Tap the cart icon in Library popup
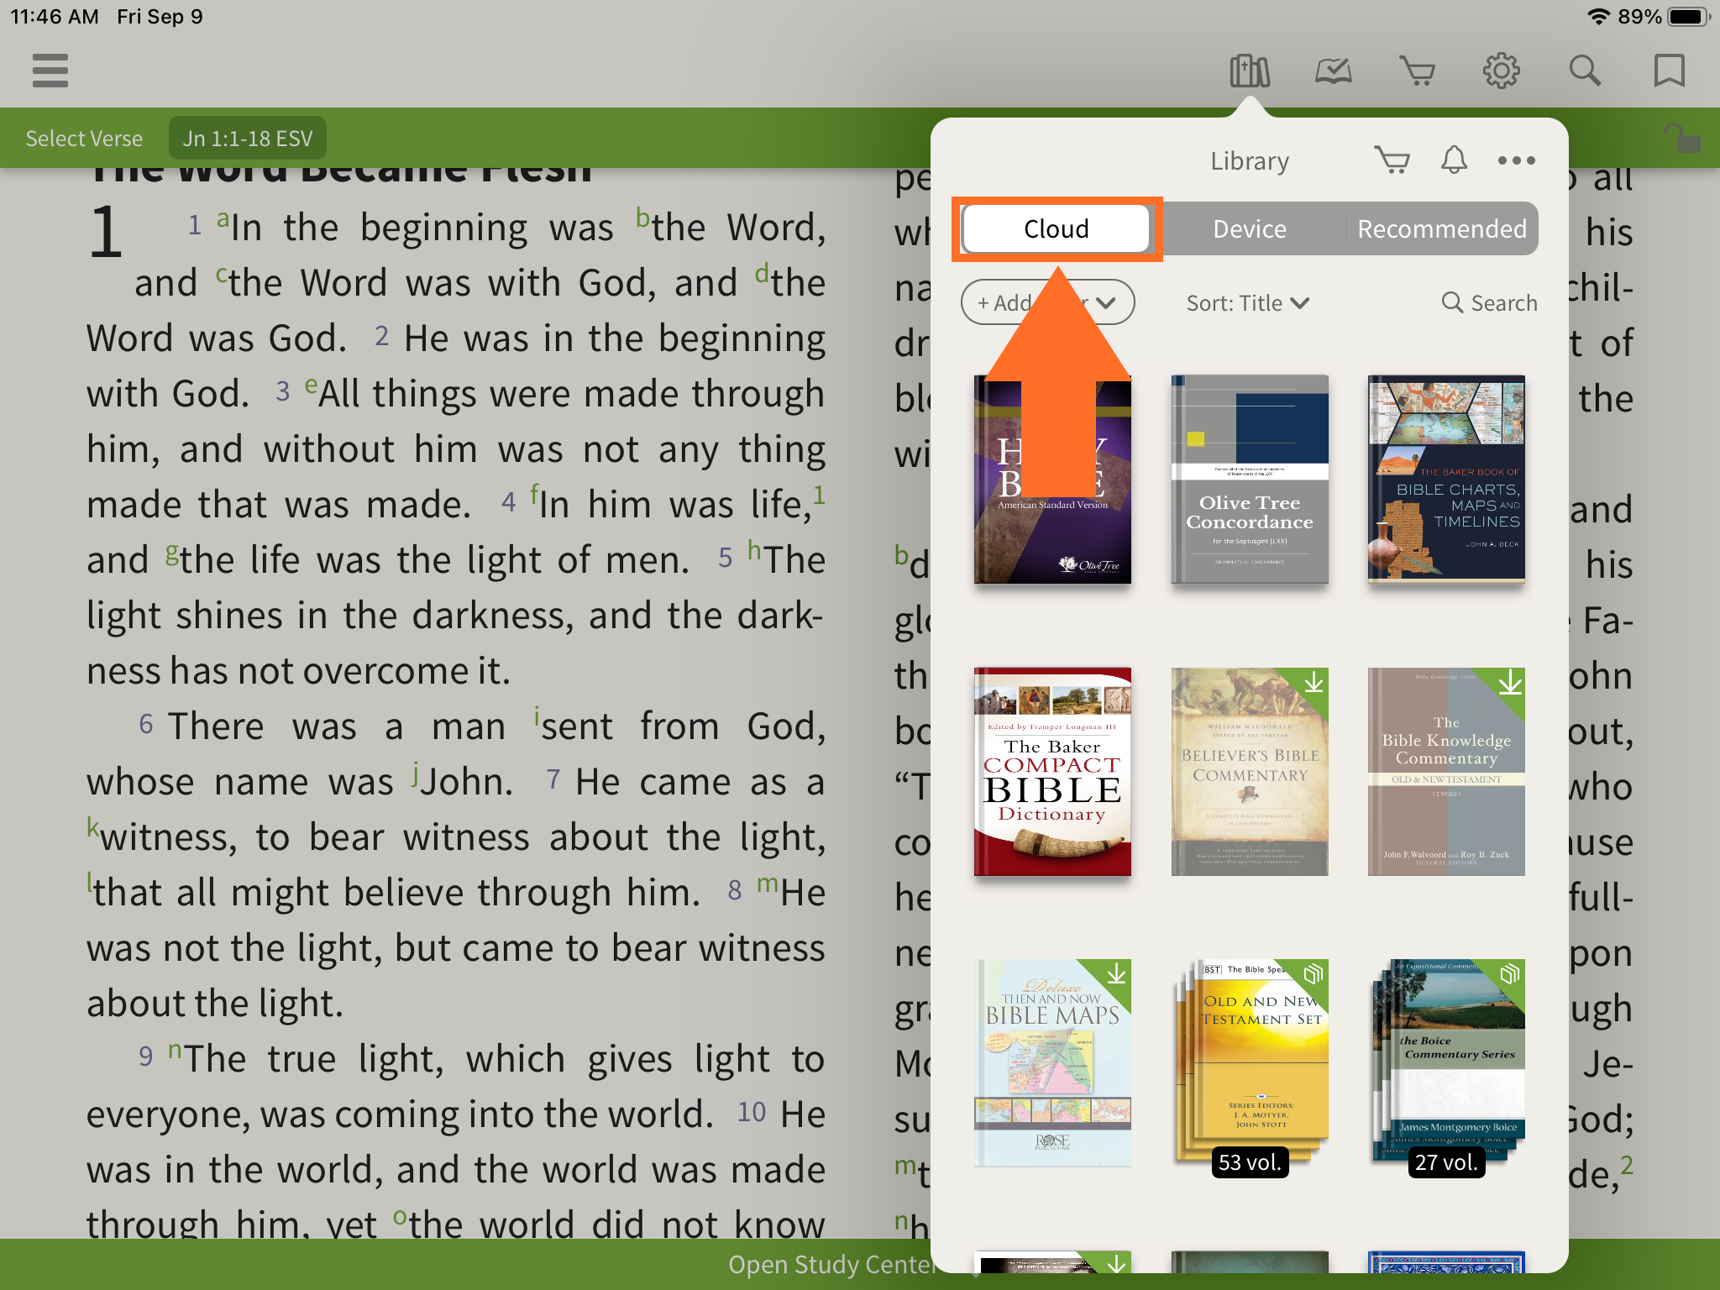The image size is (1720, 1290). click(x=1392, y=160)
